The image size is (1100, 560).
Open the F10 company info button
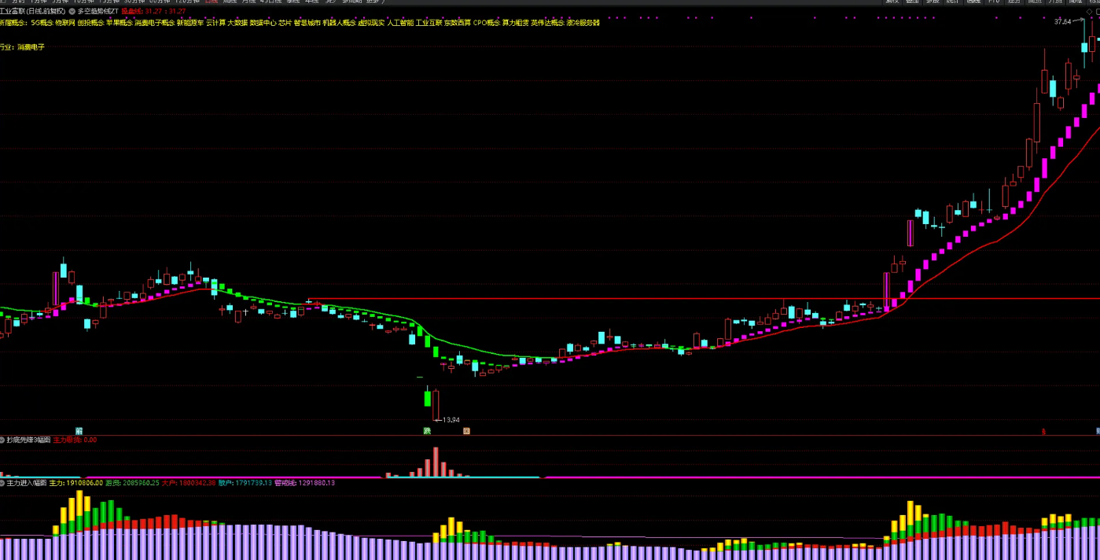(x=994, y=2)
